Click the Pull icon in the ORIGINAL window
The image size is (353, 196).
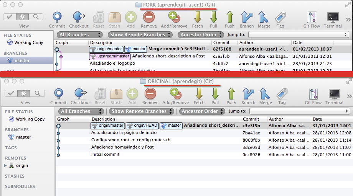215,94
